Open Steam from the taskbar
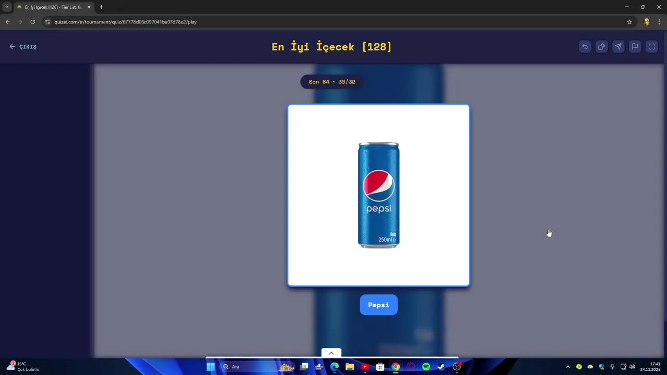This screenshot has height=375, width=667. point(441,367)
